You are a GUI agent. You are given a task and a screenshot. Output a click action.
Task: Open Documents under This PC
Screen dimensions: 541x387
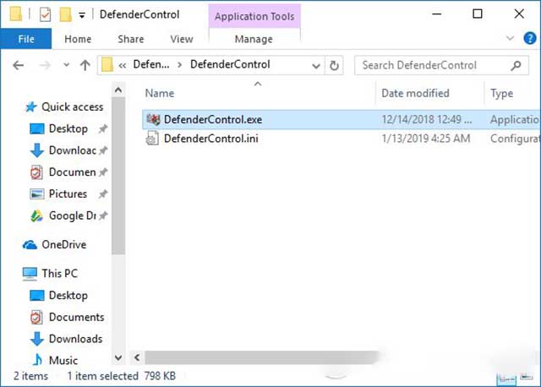(x=77, y=317)
